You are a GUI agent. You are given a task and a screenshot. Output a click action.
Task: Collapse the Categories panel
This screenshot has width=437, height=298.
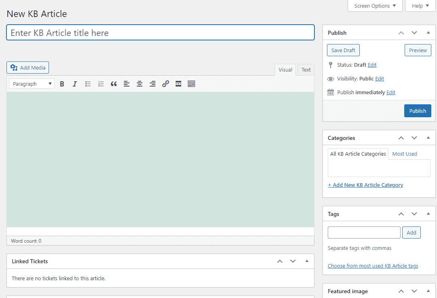428,137
